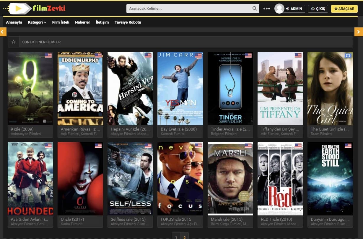Click the ADMIN button
This screenshot has height=239, width=363.
[294, 9]
